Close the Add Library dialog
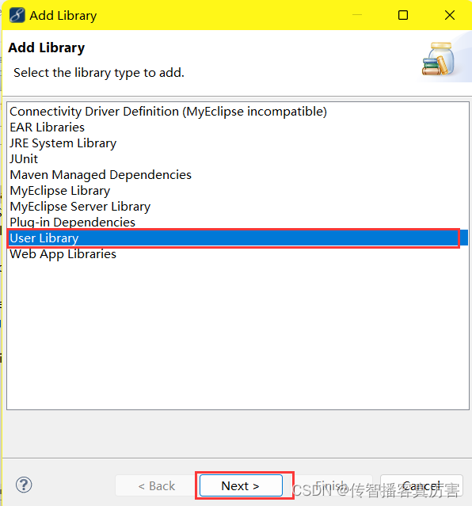Viewport: 472px width, 506px height. coord(449,15)
